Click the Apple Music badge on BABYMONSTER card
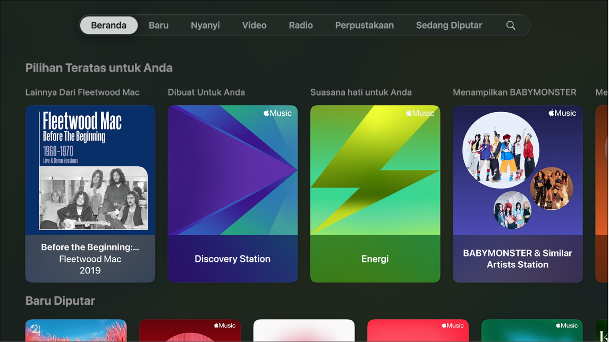 [x=562, y=113]
